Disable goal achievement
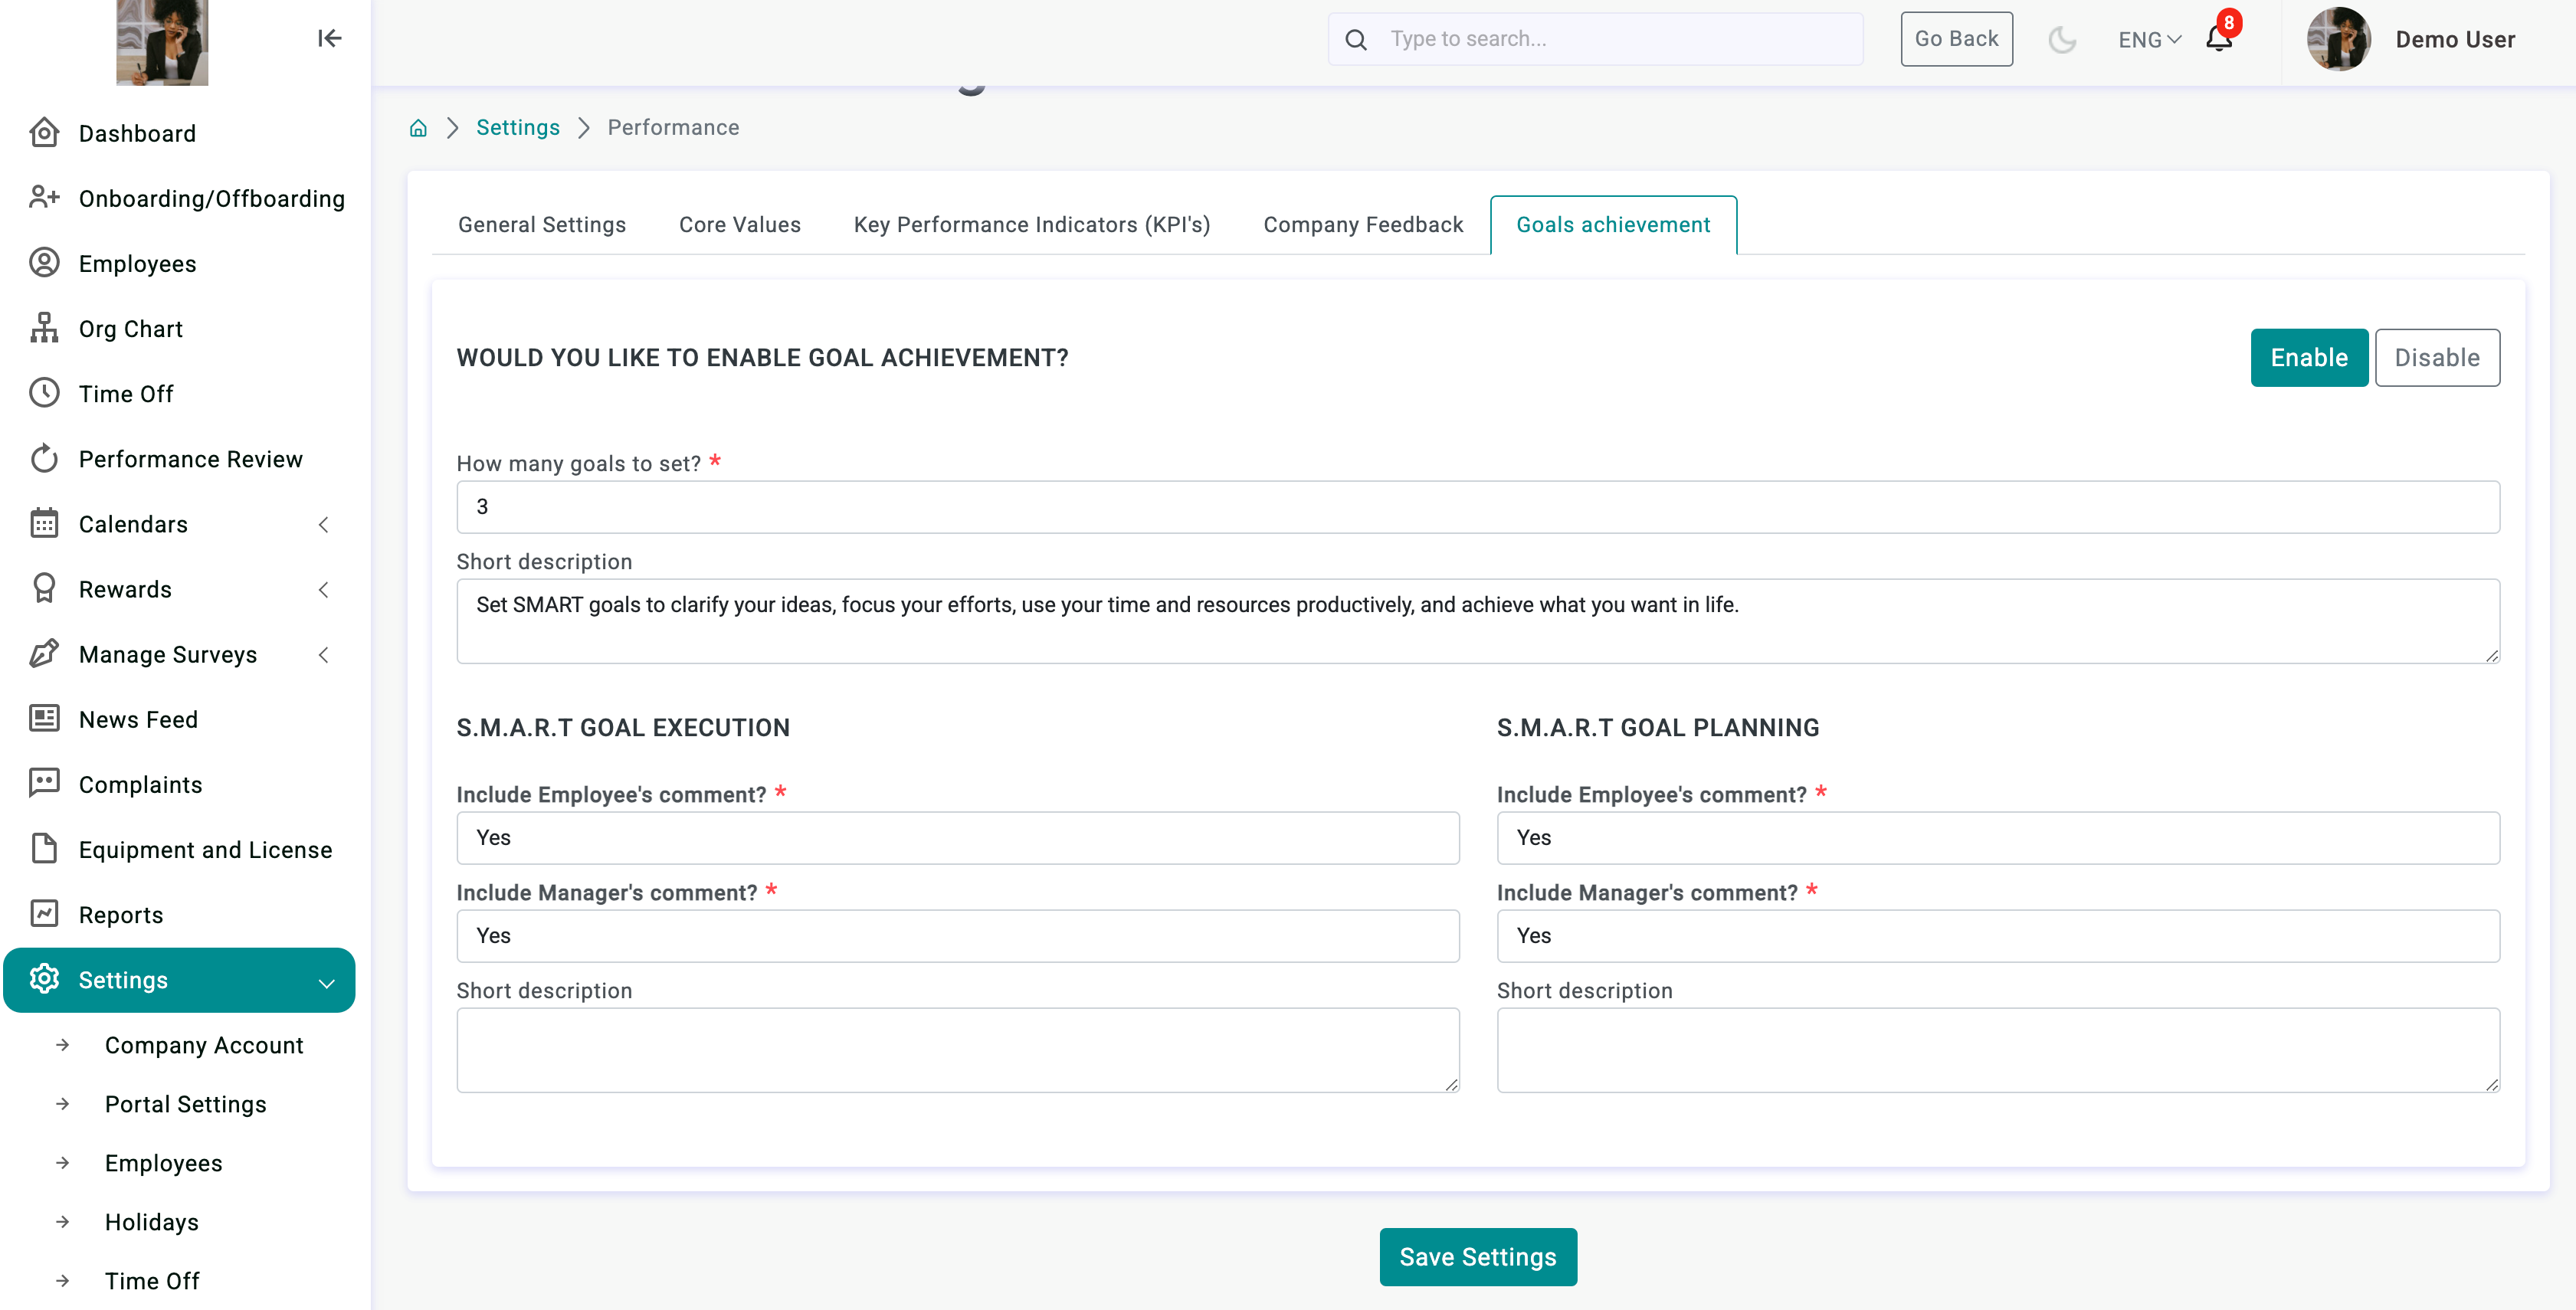The width and height of the screenshot is (2576, 1310). click(x=2437, y=357)
